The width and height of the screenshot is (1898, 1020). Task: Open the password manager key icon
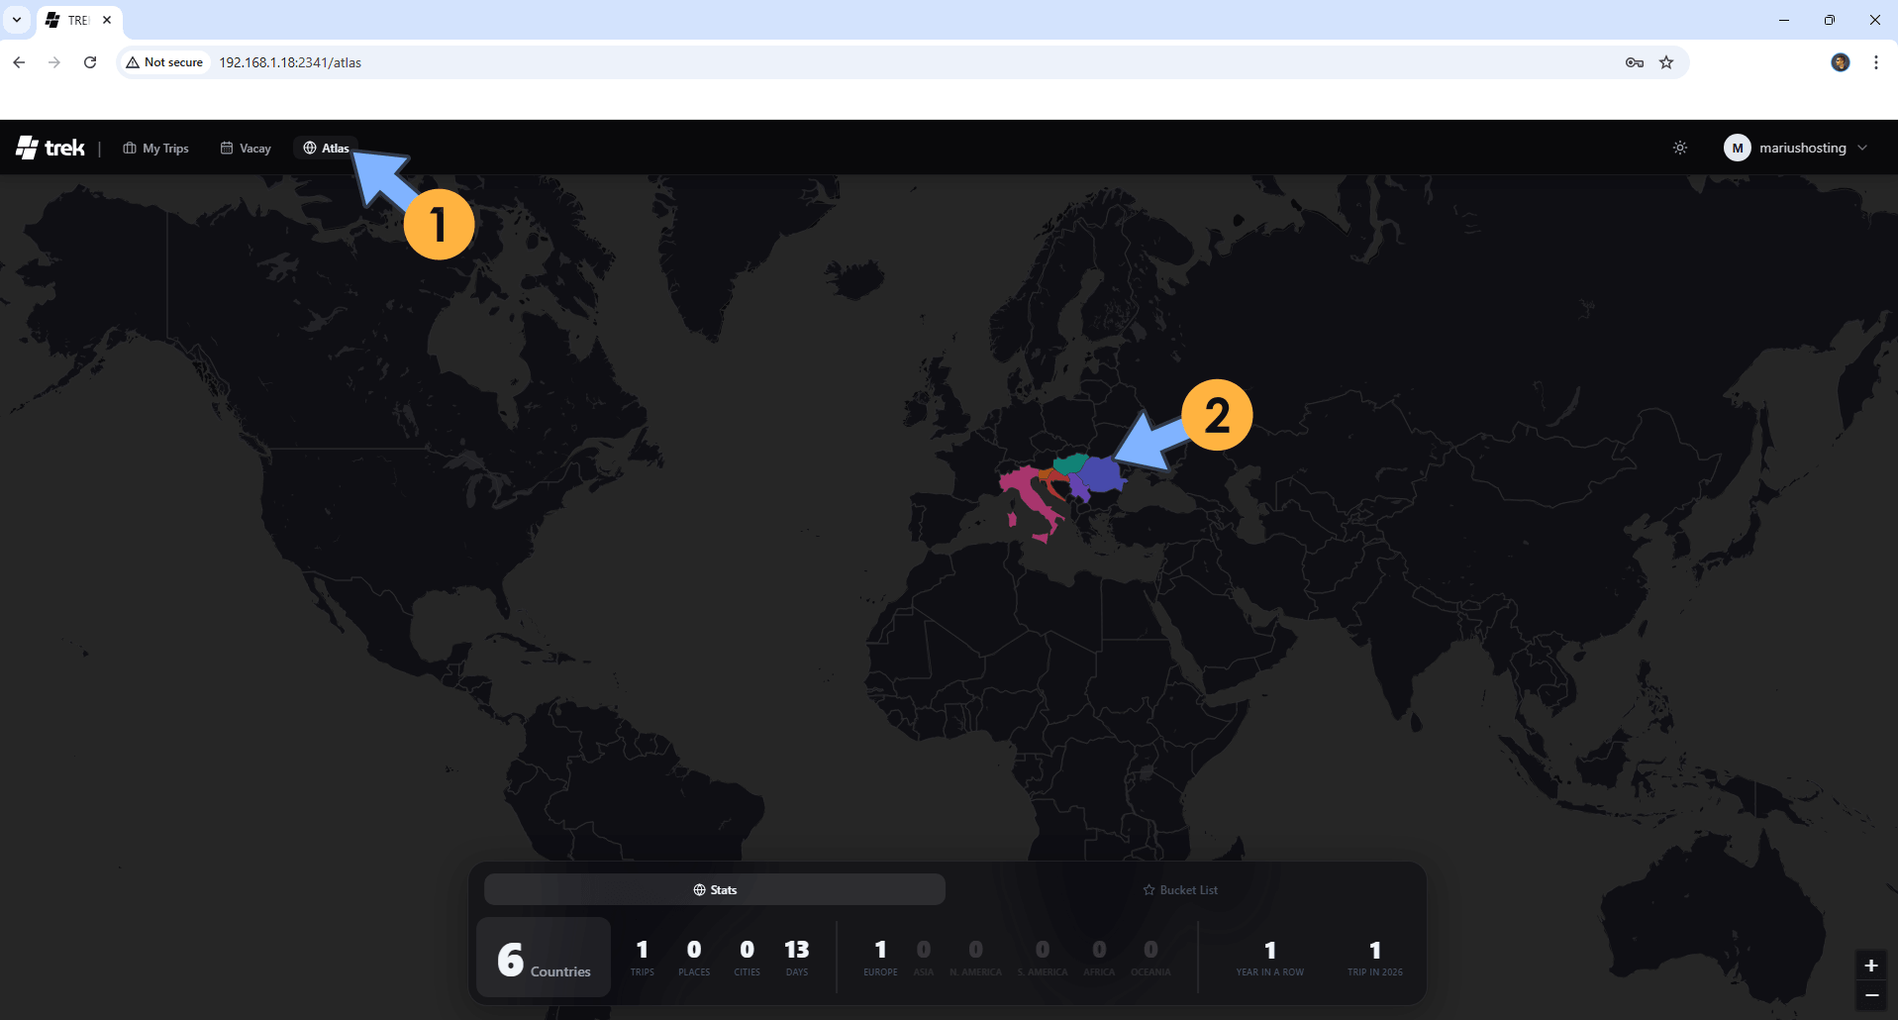pos(1635,62)
